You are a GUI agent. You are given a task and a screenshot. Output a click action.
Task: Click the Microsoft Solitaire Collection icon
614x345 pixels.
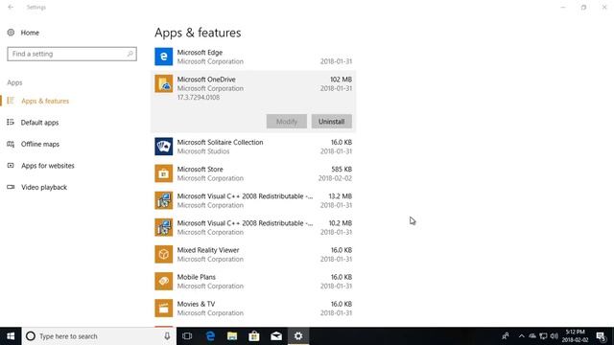pos(163,147)
